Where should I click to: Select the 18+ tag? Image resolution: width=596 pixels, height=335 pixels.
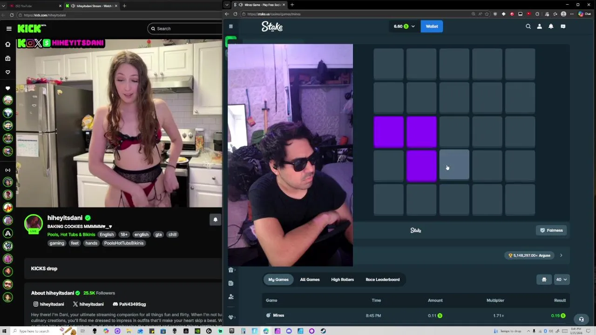click(123, 234)
